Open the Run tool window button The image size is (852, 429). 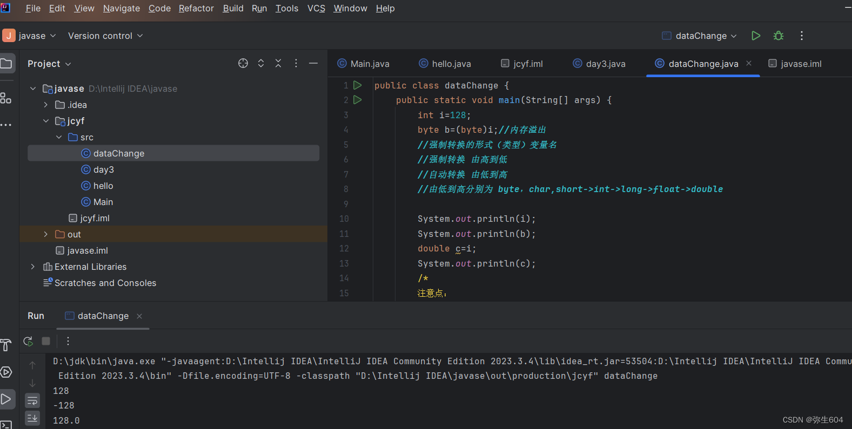(6, 399)
